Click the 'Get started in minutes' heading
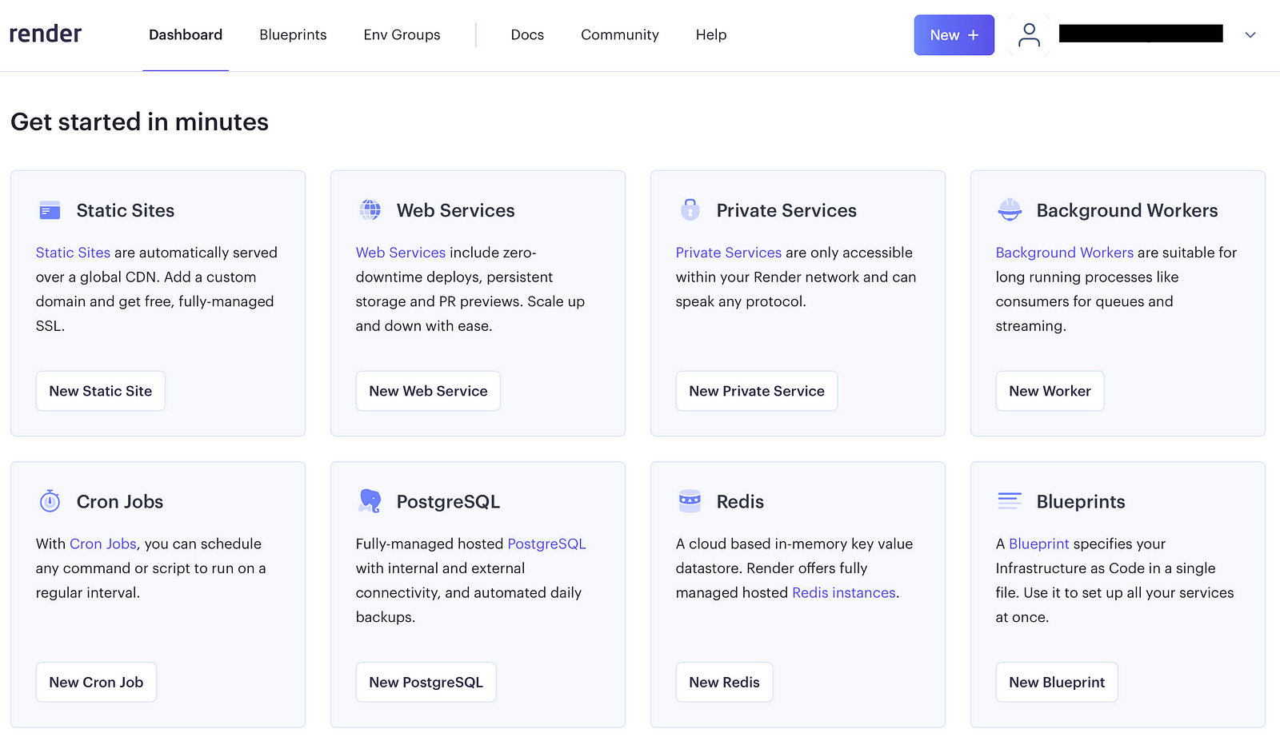Viewport: 1280px width, 737px height. (x=139, y=122)
